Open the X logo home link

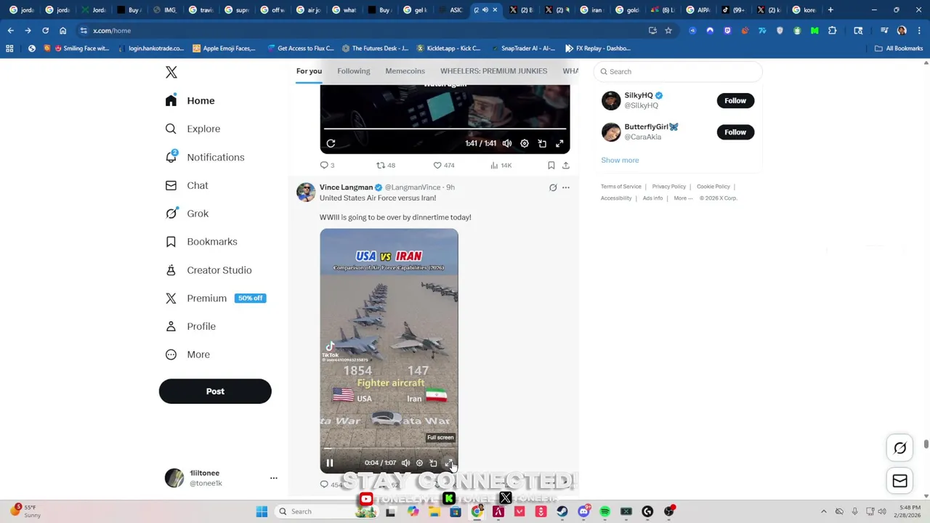click(171, 72)
